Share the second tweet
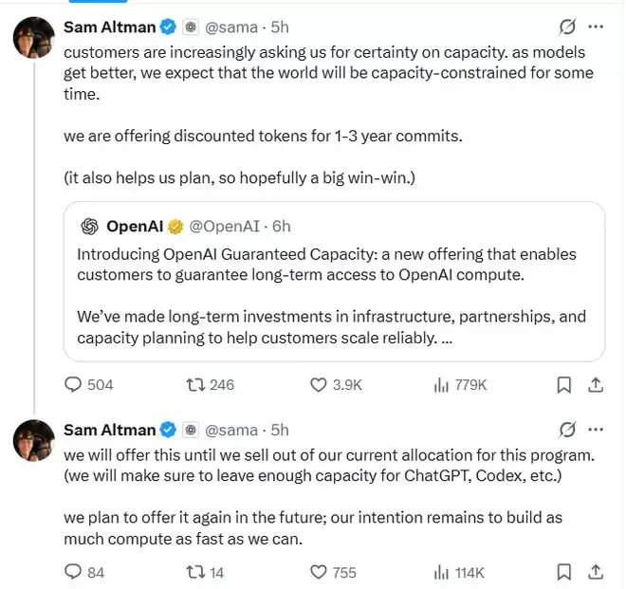Viewport: 626px width, 589px height. (x=596, y=572)
